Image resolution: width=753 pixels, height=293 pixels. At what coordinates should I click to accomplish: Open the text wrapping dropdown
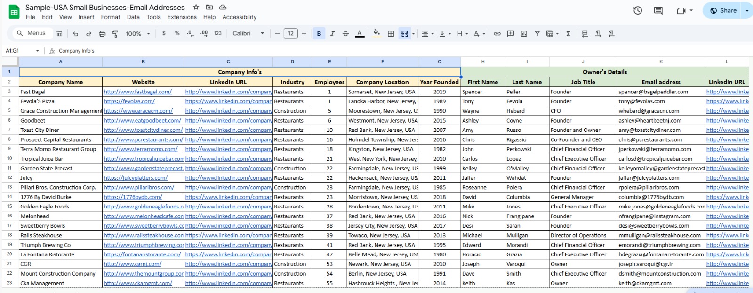(x=462, y=34)
